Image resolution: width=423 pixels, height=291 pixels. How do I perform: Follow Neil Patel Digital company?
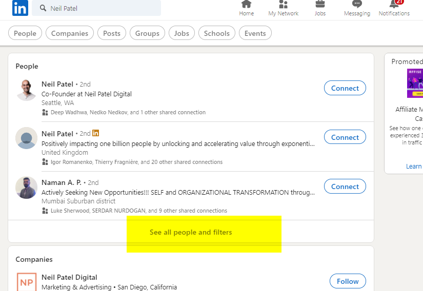click(x=348, y=281)
